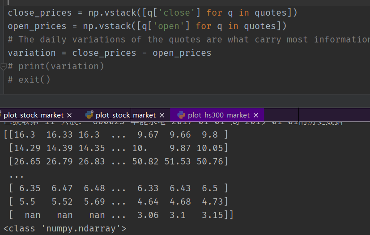Click the output row containing nan values
370x235 pixels.
[121, 215]
